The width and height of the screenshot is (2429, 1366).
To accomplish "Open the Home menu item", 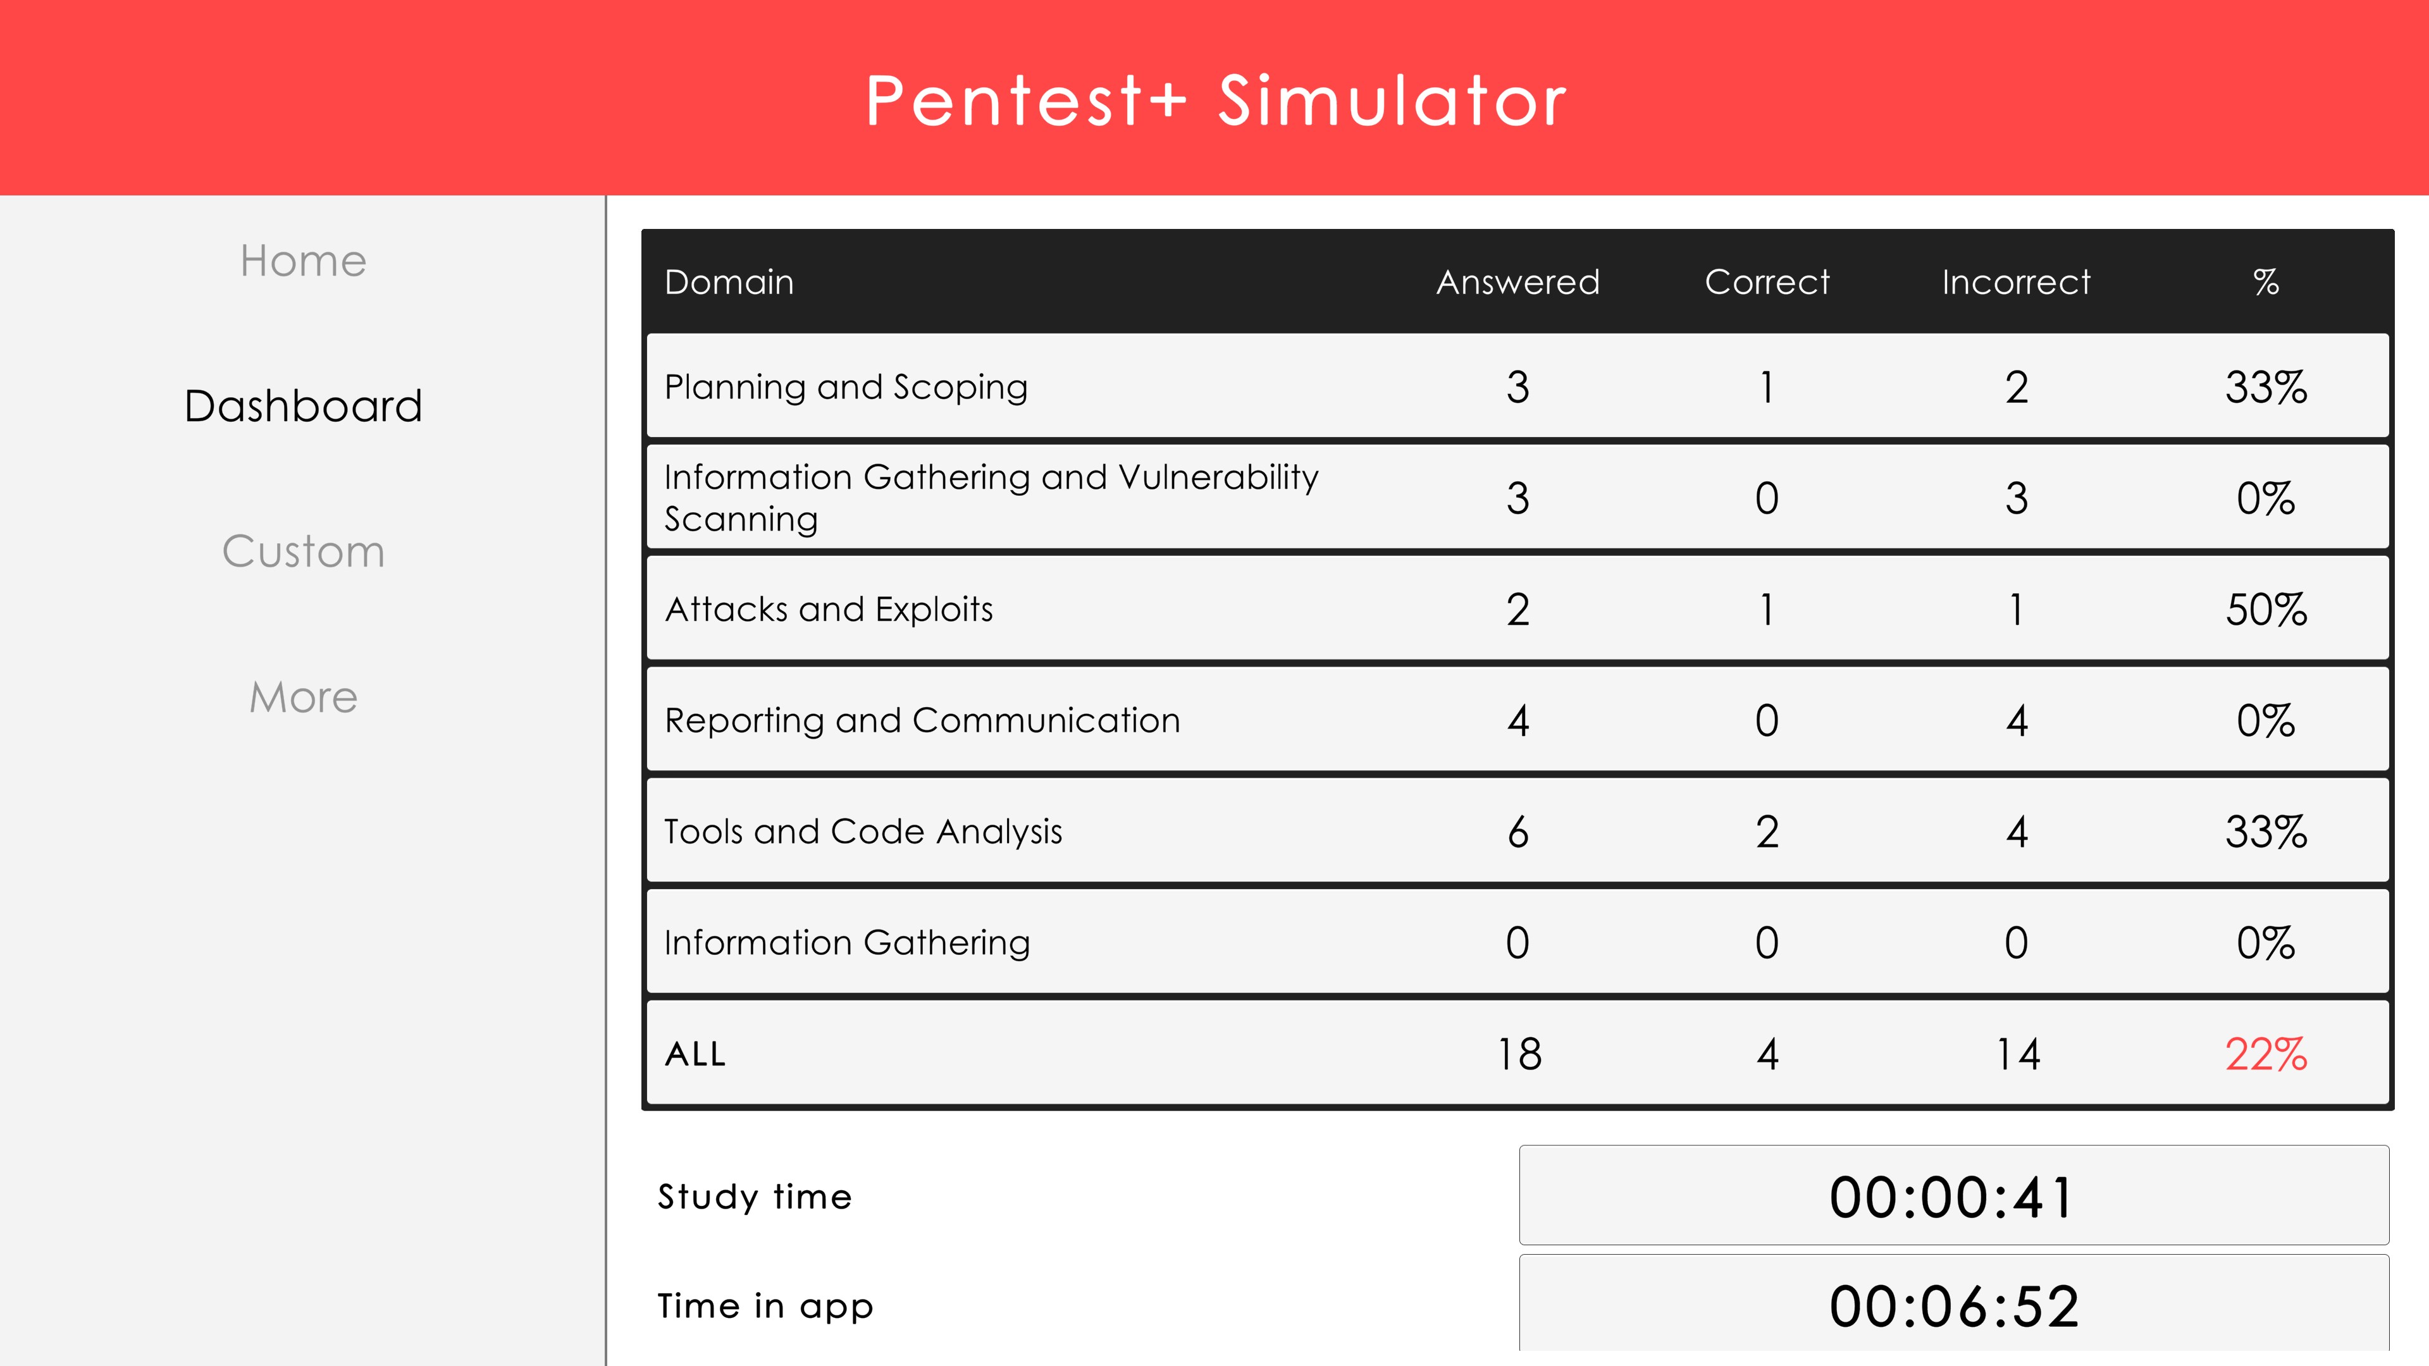I will pyautogui.click(x=303, y=261).
